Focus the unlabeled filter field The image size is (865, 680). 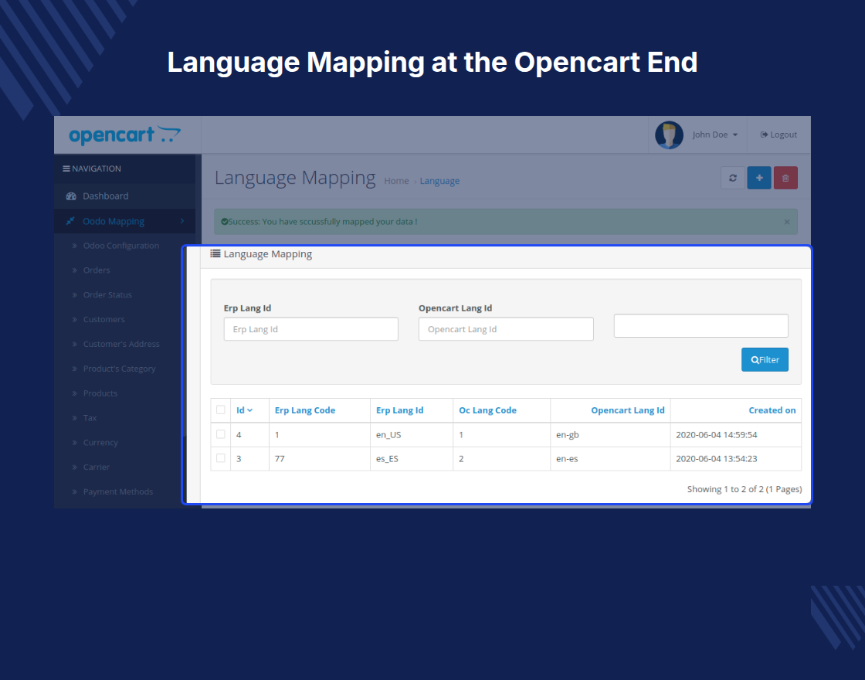tap(700, 325)
